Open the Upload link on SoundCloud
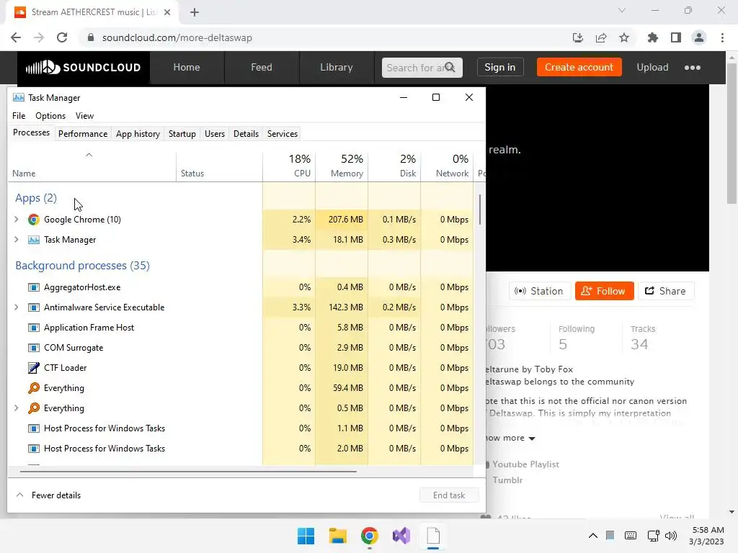This screenshot has height=553, width=738. tap(652, 67)
